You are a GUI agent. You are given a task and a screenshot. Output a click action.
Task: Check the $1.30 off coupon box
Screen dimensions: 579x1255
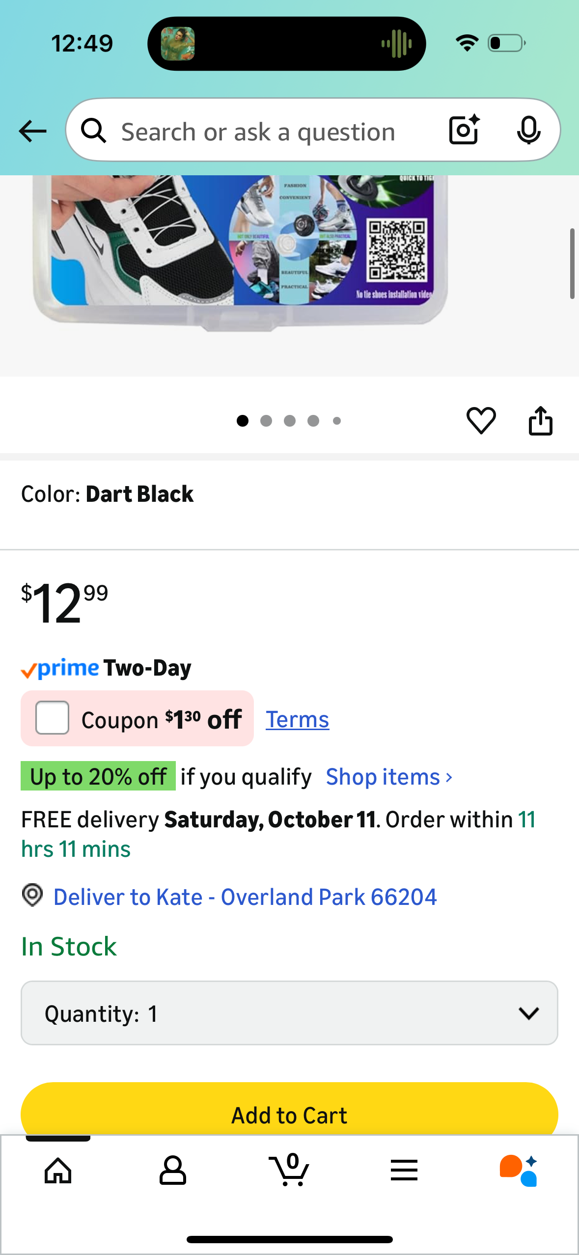tap(52, 718)
